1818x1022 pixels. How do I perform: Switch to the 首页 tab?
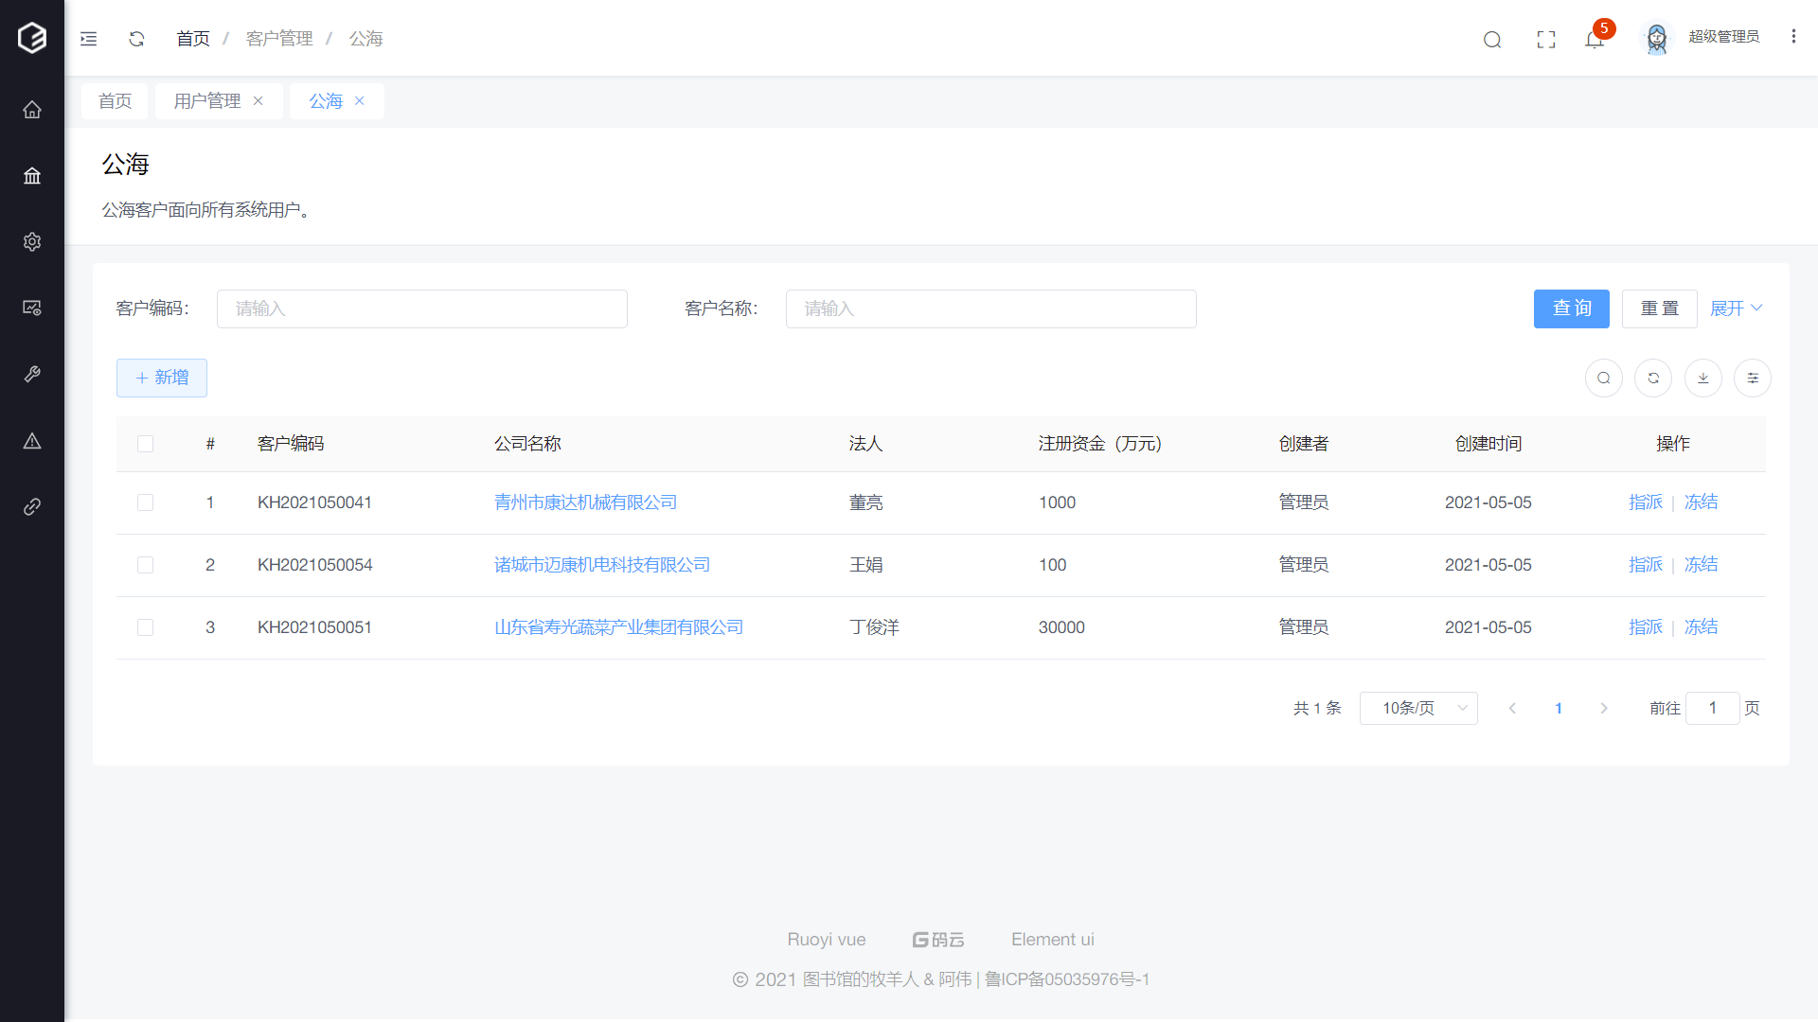[115, 101]
